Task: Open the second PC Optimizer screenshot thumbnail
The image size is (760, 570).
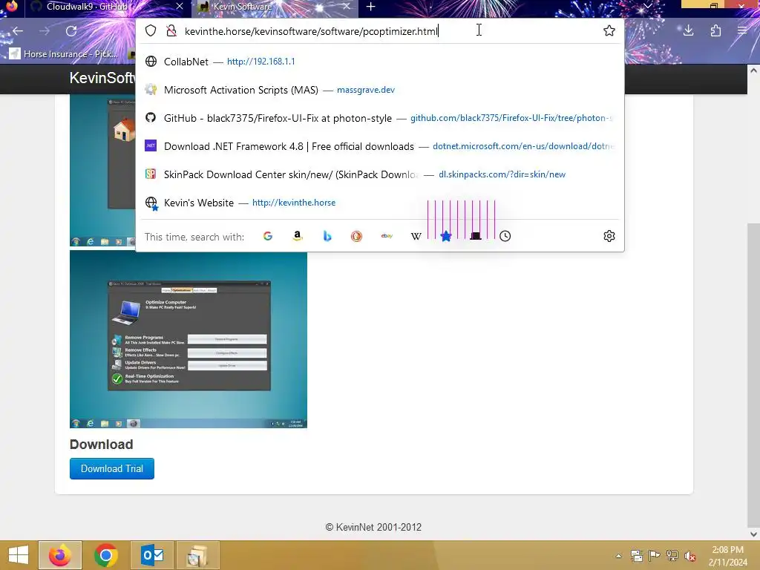Action: (x=189, y=339)
